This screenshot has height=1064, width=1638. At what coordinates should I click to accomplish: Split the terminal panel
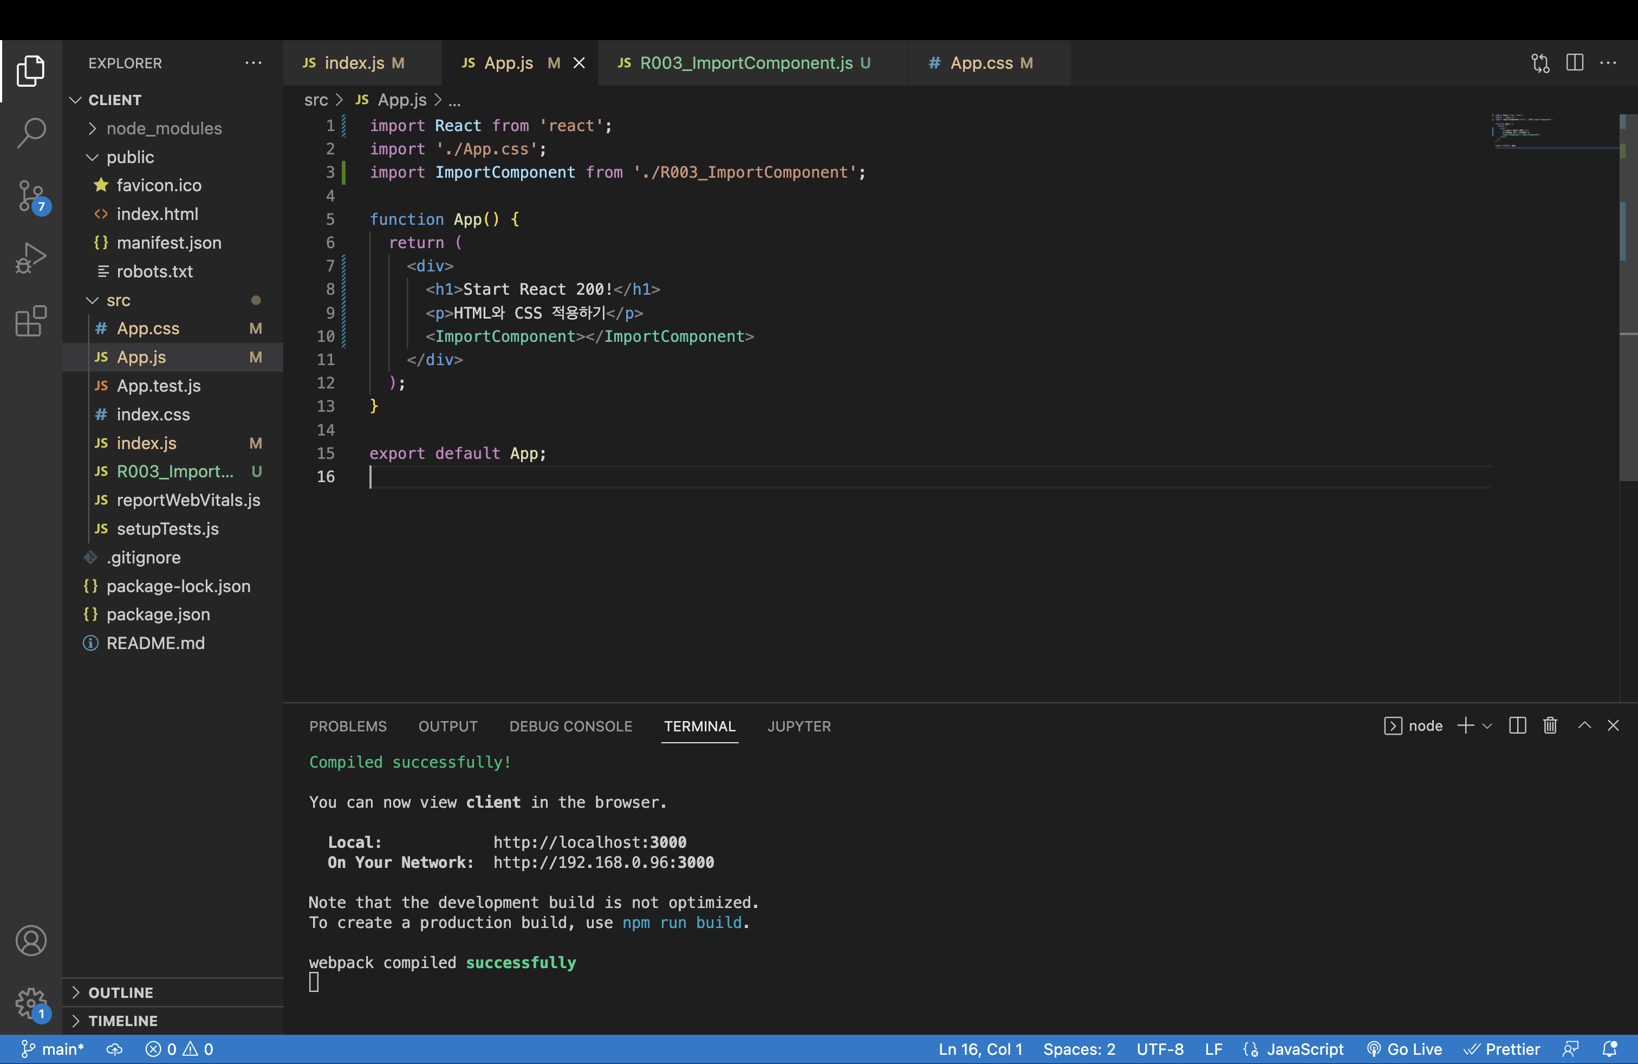1518,725
